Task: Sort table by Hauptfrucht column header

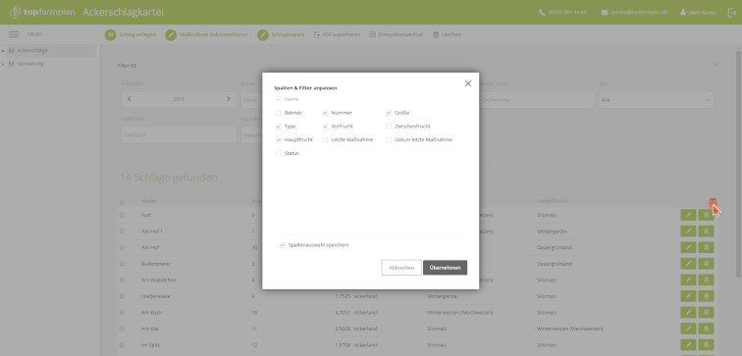Action: 552,201
